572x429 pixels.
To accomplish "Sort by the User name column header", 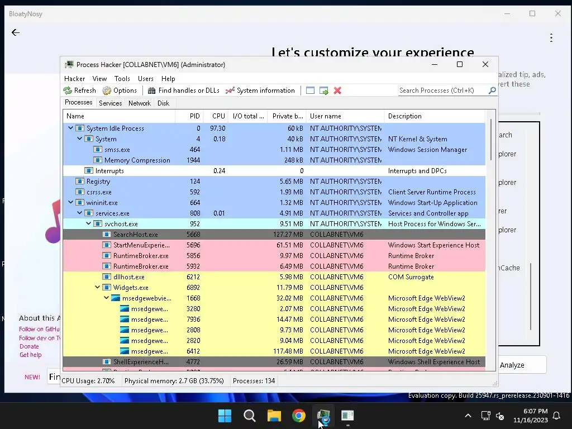I will tap(345, 116).
